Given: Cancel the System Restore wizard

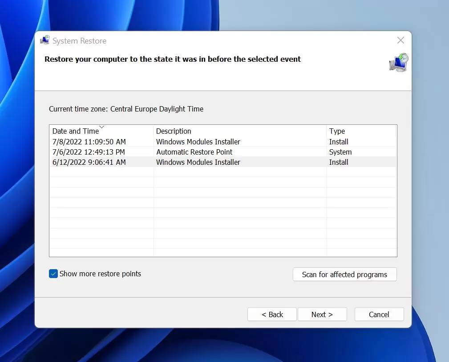Looking at the screenshot, I should tap(379, 314).
